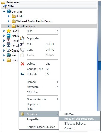Expand the Walmart Social Media Demo arrow
Viewport: 103px width, 133px height.
click(9, 21)
